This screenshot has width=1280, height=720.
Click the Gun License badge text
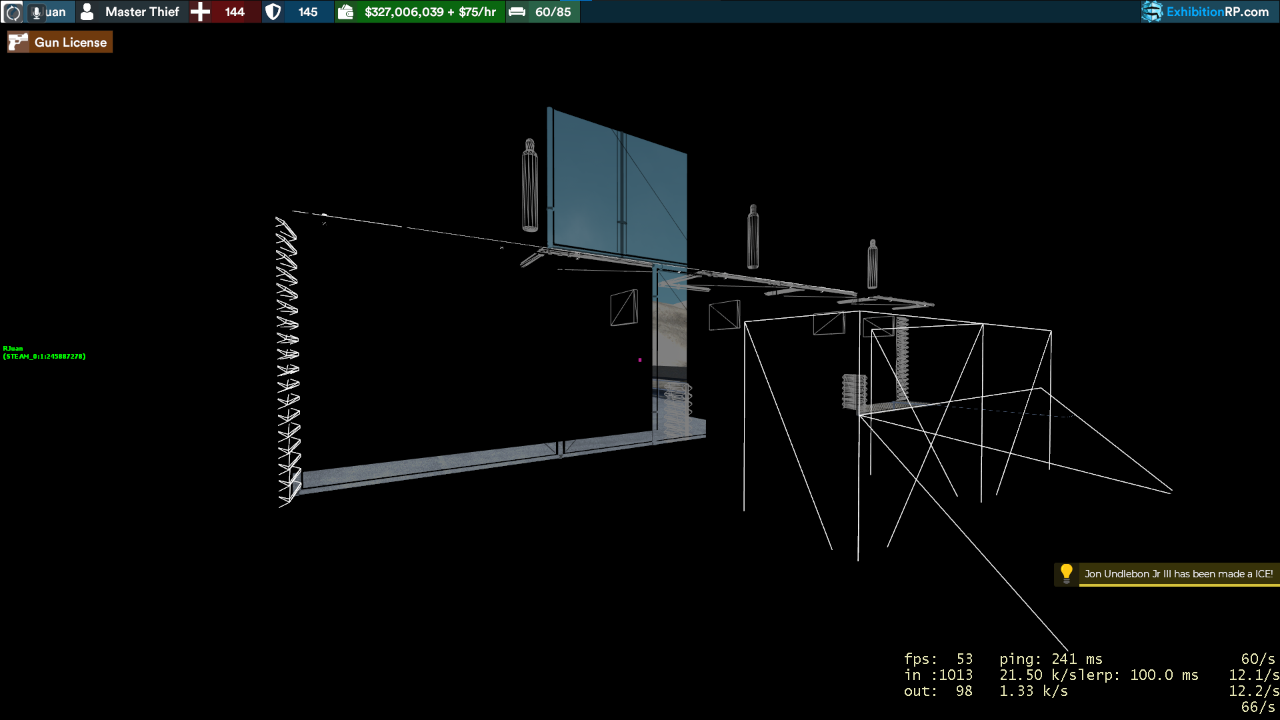point(71,42)
